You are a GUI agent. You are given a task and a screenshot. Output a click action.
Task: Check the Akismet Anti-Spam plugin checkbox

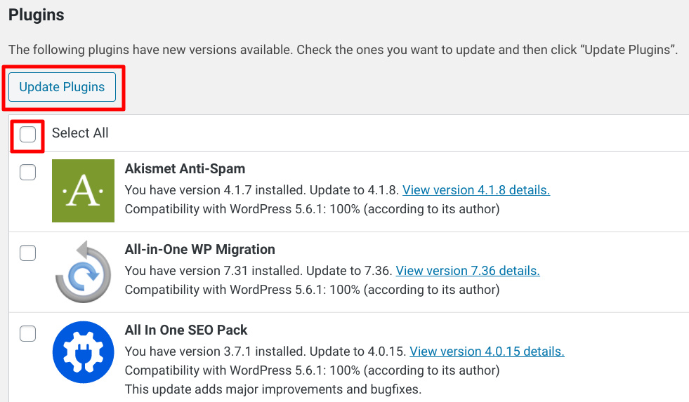27,172
